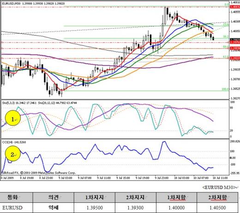Click the Fibonacci 100.0 level label
Screen dimensions: 240x213
pyautogui.click(x=225, y=89)
